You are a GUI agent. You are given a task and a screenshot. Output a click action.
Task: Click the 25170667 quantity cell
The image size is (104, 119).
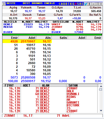pyautogui.click(x=28, y=41)
